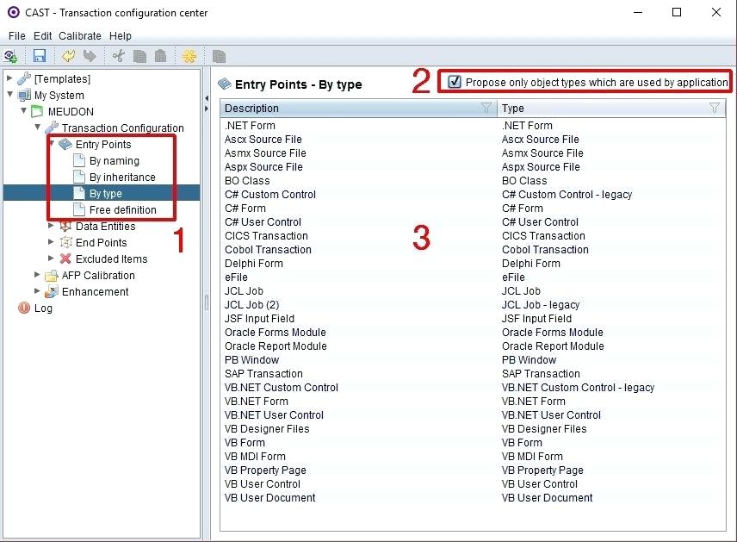The image size is (737, 542).
Task: Open the Calibrate menu
Action: [x=80, y=36]
